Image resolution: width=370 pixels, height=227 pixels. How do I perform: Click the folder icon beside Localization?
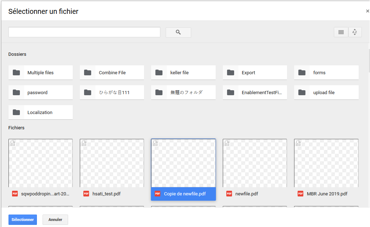(x=16, y=112)
